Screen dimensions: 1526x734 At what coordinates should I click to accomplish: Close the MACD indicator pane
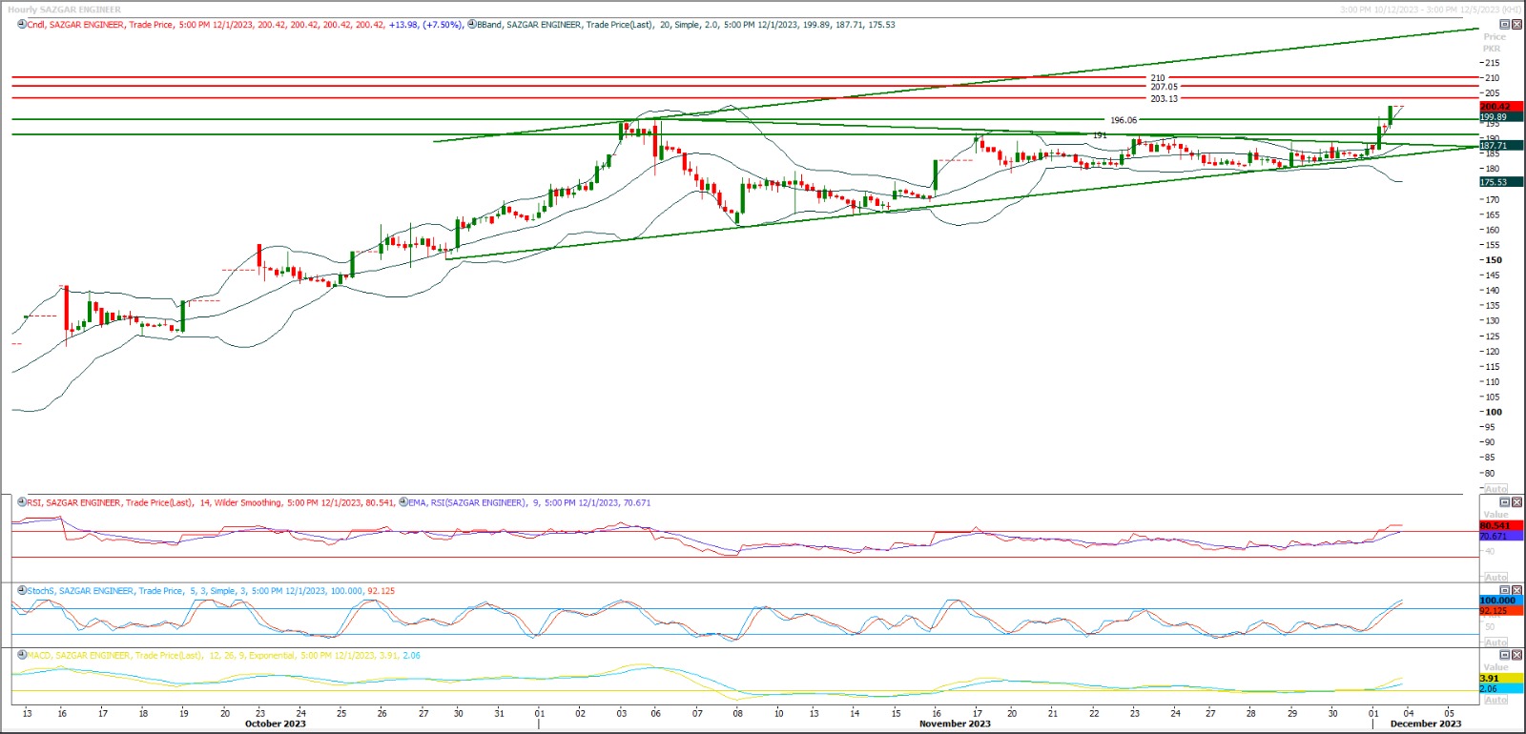[x=1517, y=656]
